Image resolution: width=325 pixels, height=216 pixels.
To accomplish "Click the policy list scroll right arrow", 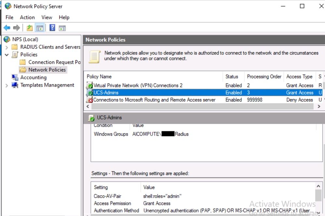I will click(x=319, y=106).
